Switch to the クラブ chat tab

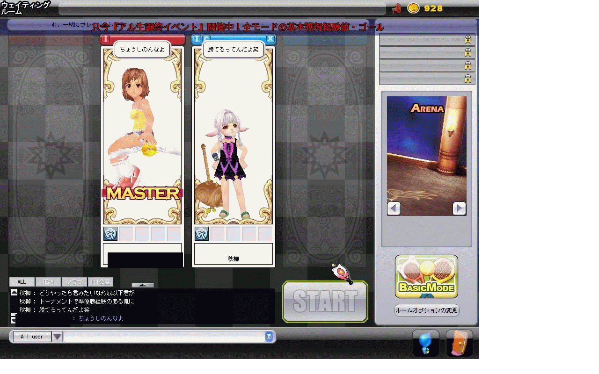pos(74,282)
